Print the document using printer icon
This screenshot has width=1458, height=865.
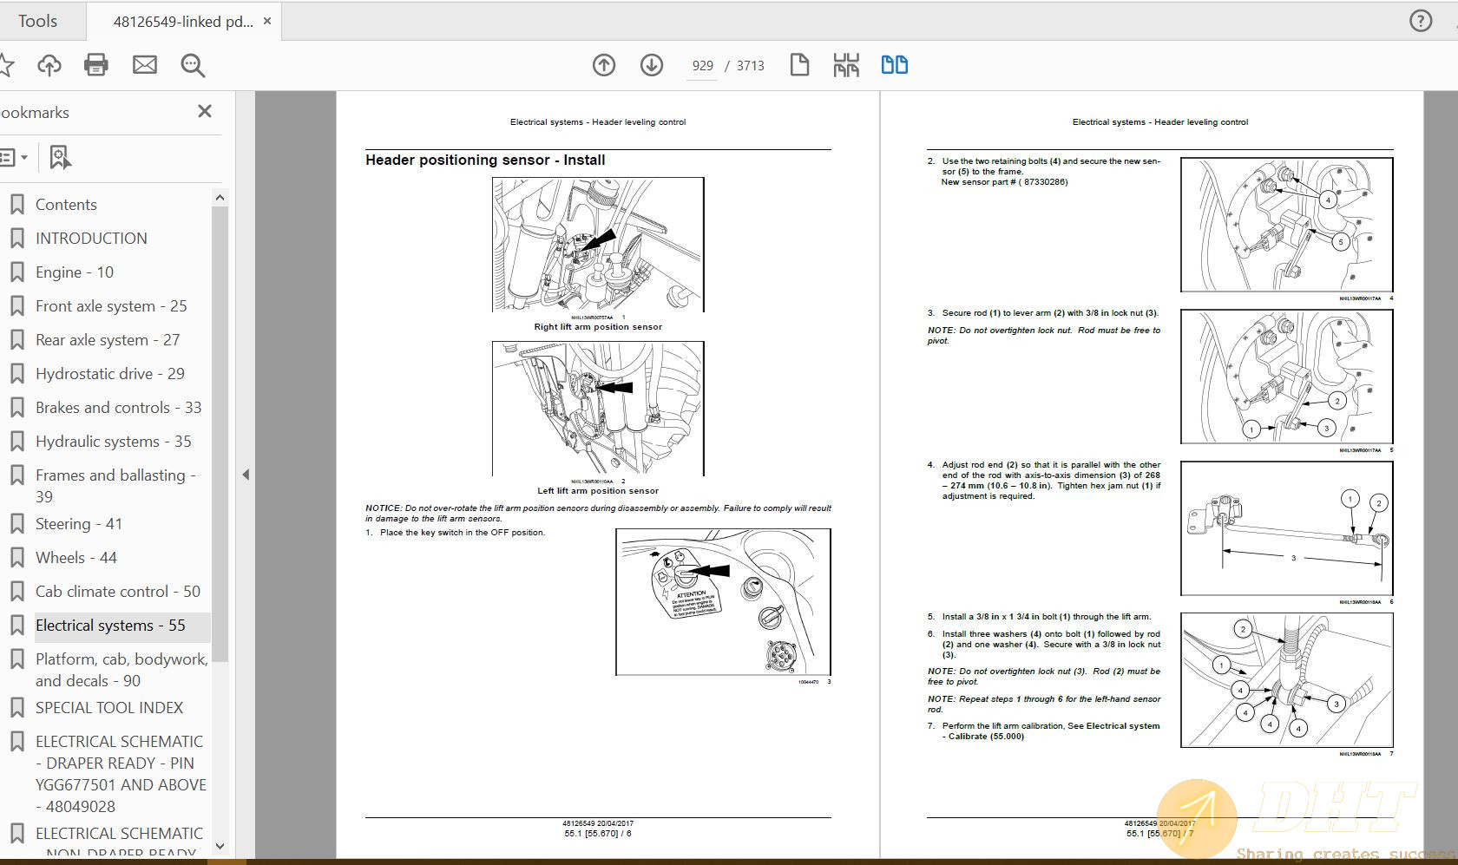coord(96,65)
